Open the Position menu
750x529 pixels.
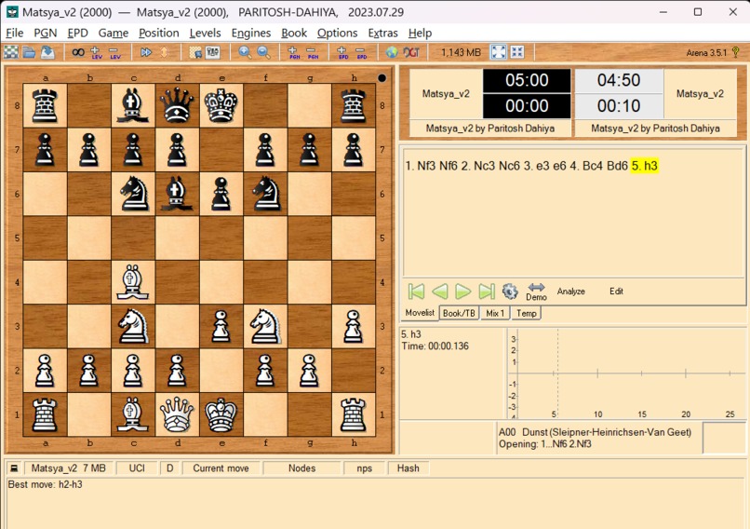159,33
